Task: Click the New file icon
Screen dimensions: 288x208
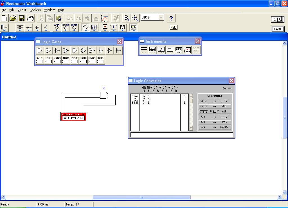Action: pyautogui.click(x=4, y=18)
